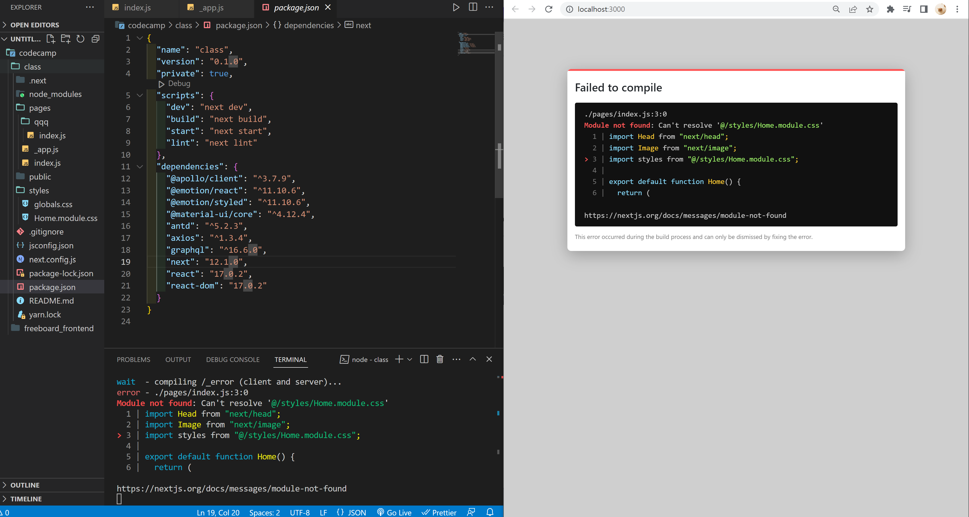Open Explorer more actions ellipsis
Screen dimensions: 969x517
90,7
